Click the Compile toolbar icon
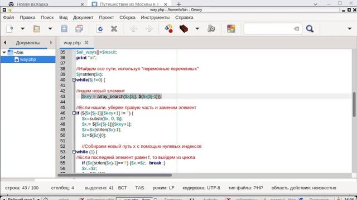This screenshot has height=200, width=357. click(168, 29)
